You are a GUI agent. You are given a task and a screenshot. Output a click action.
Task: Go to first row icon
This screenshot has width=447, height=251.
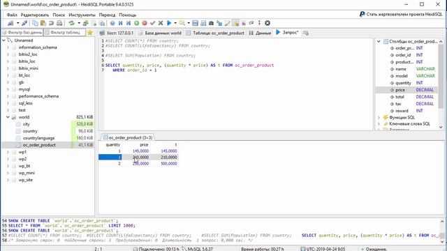[x=121, y=23]
